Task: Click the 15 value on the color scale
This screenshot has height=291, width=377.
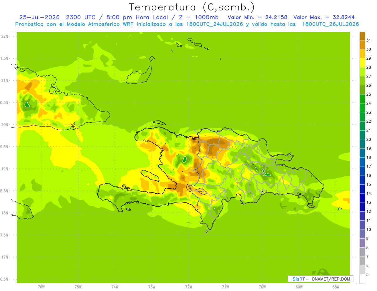Action: 369,184
